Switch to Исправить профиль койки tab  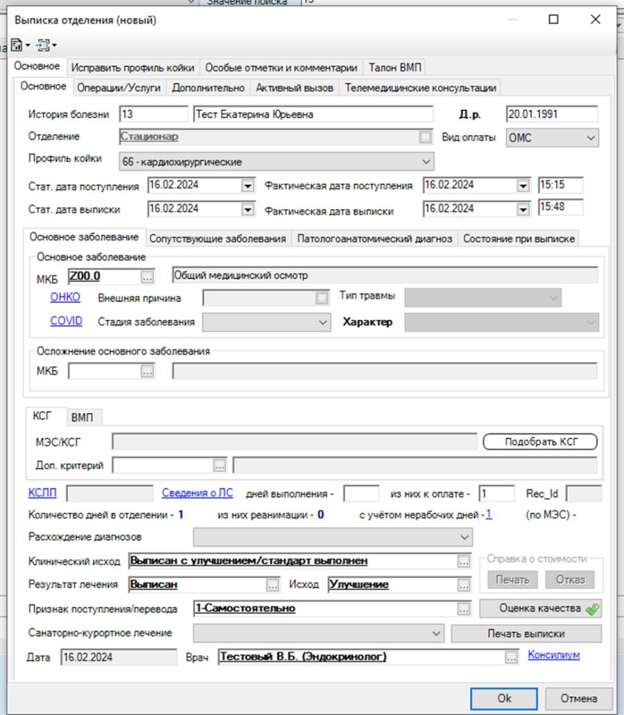pyautogui.click(x=133, y=67)
